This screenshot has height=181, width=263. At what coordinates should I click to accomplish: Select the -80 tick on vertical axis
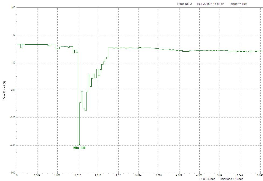(13, 63)
